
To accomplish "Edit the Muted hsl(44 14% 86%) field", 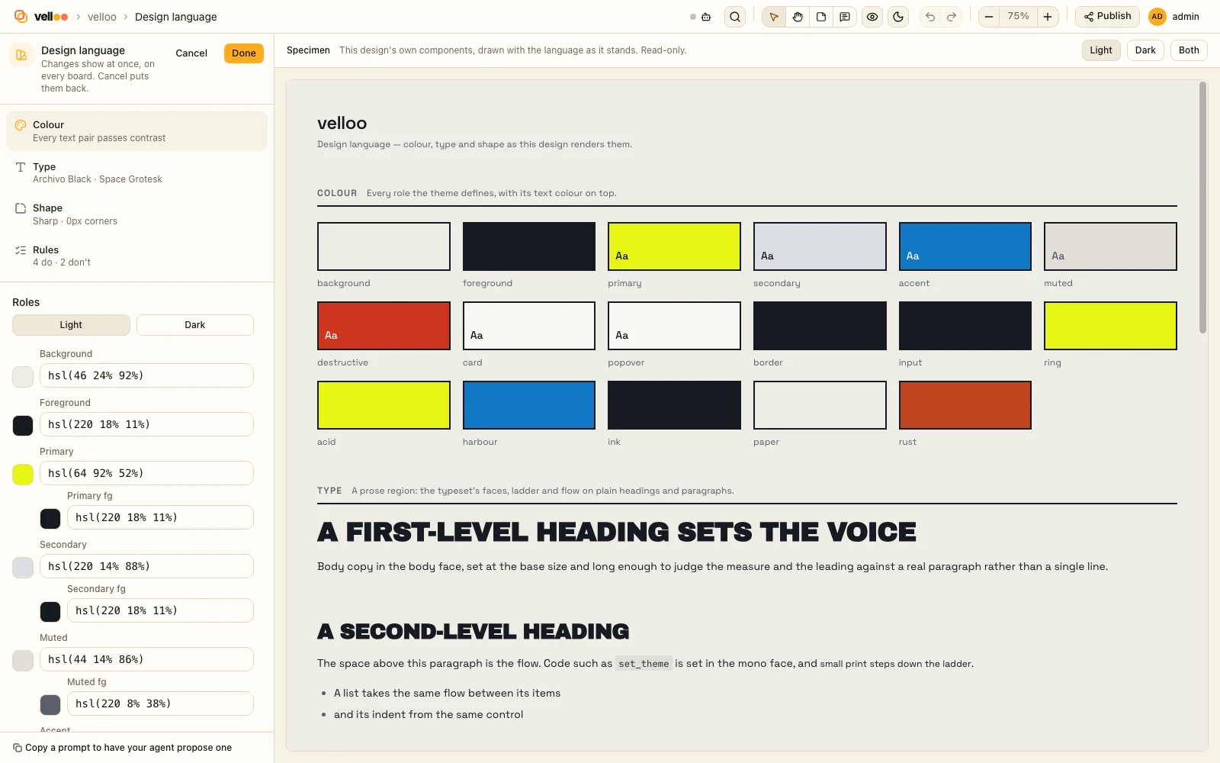I will pyautogui.click(x=146, y=659).
